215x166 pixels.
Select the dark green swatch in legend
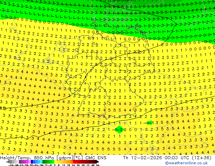point(44,162)
